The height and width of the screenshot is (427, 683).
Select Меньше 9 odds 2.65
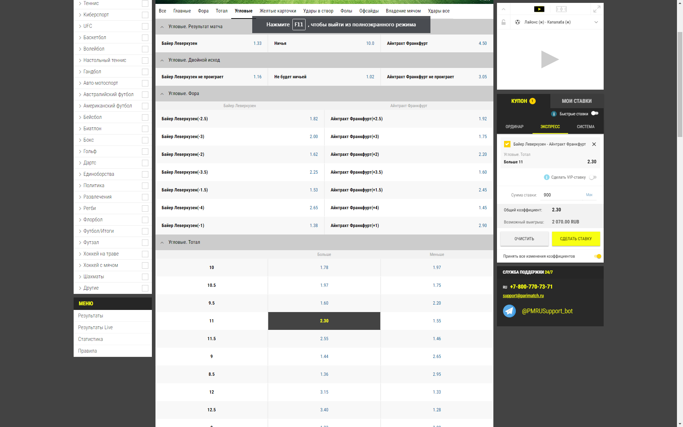pyautogui.click(x=437, y=357)
